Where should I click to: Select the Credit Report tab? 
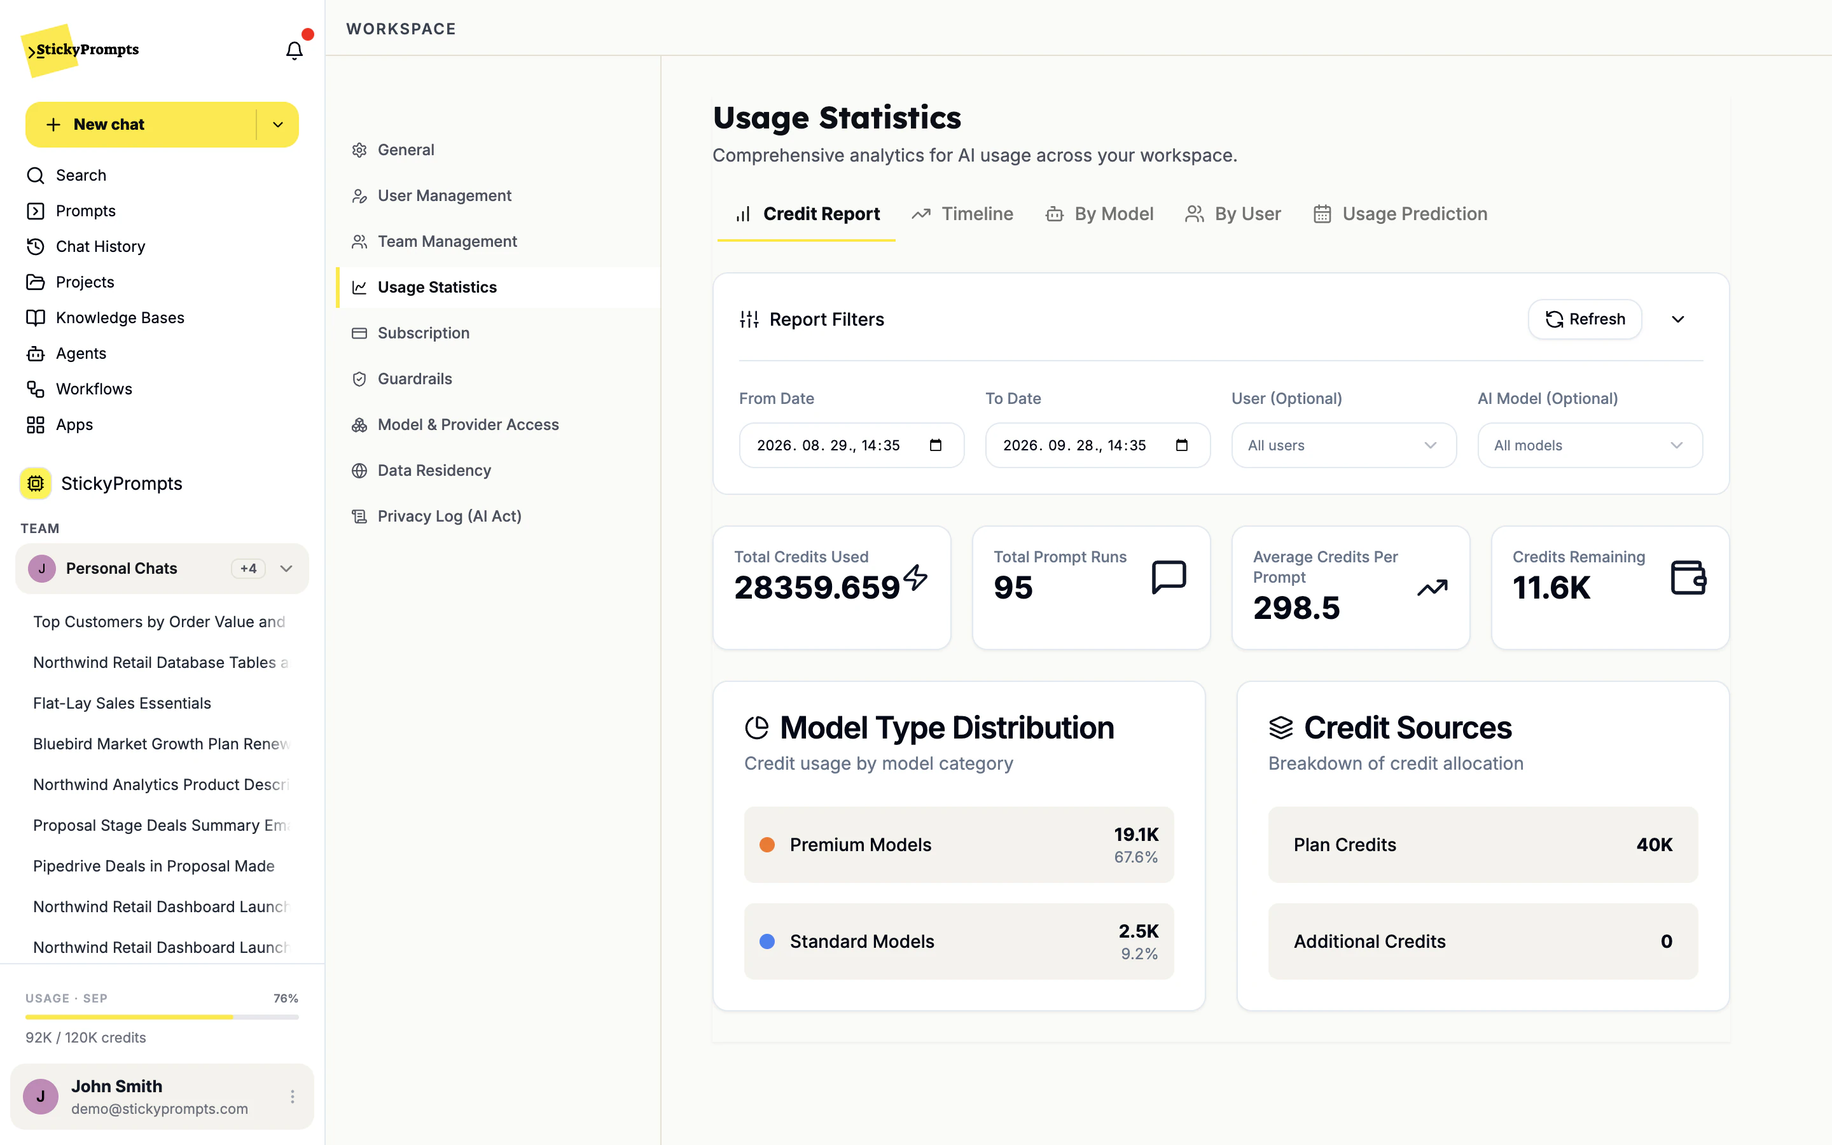click(806, 214)
